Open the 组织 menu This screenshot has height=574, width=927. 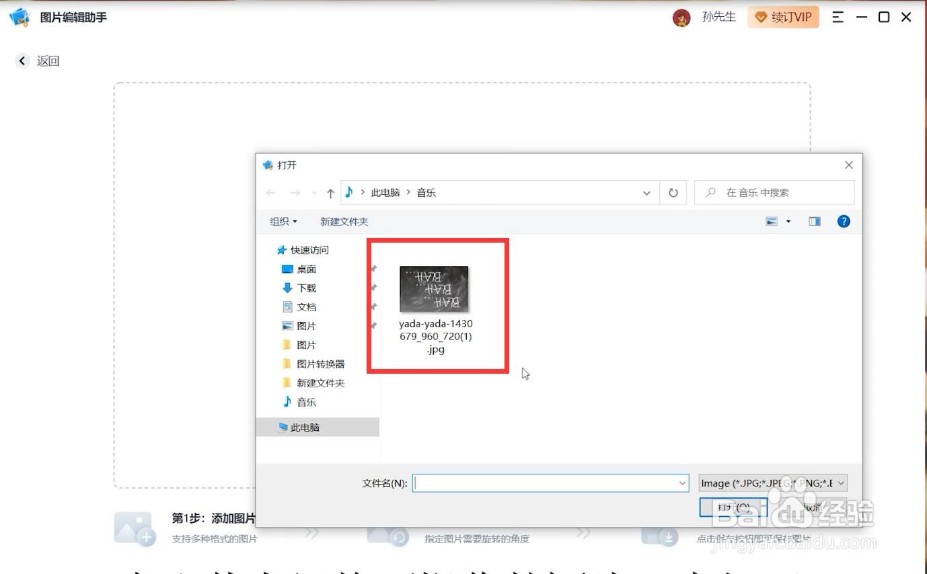(x=283, y=221)
